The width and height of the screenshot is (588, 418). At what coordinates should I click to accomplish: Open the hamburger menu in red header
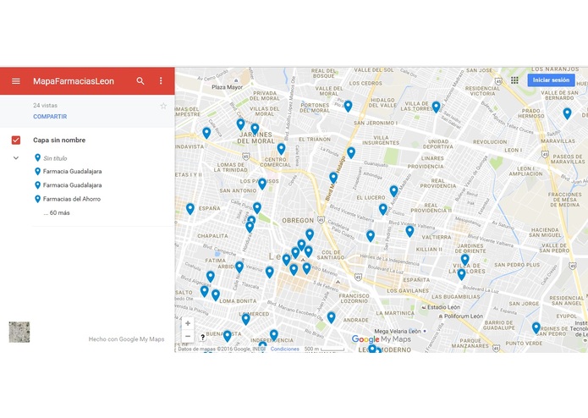point(16,81)
